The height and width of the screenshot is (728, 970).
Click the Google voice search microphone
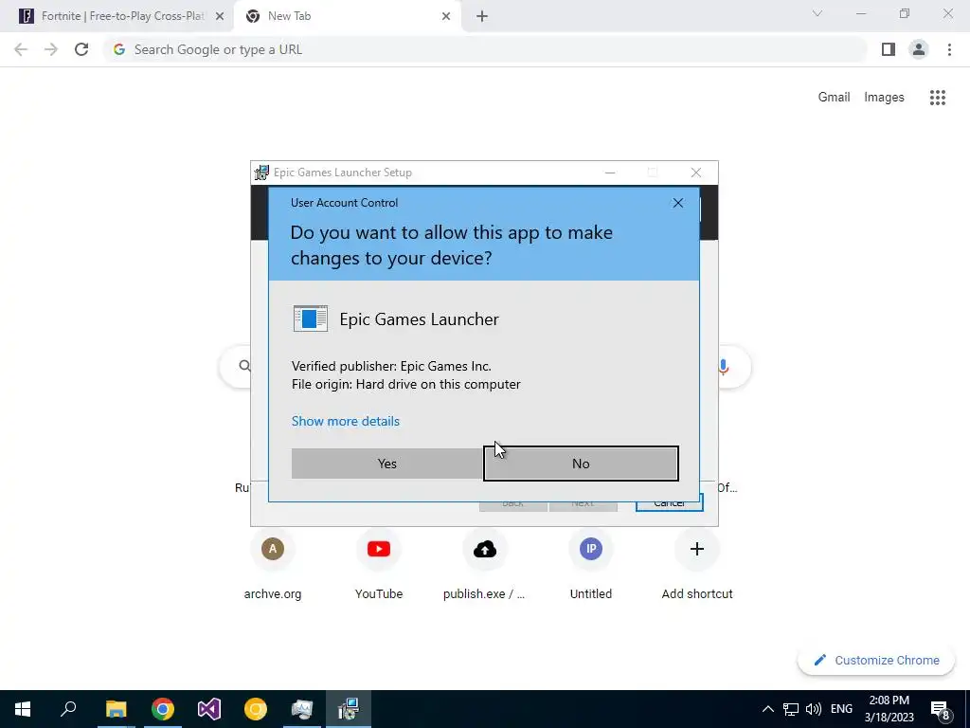[723, 367]
